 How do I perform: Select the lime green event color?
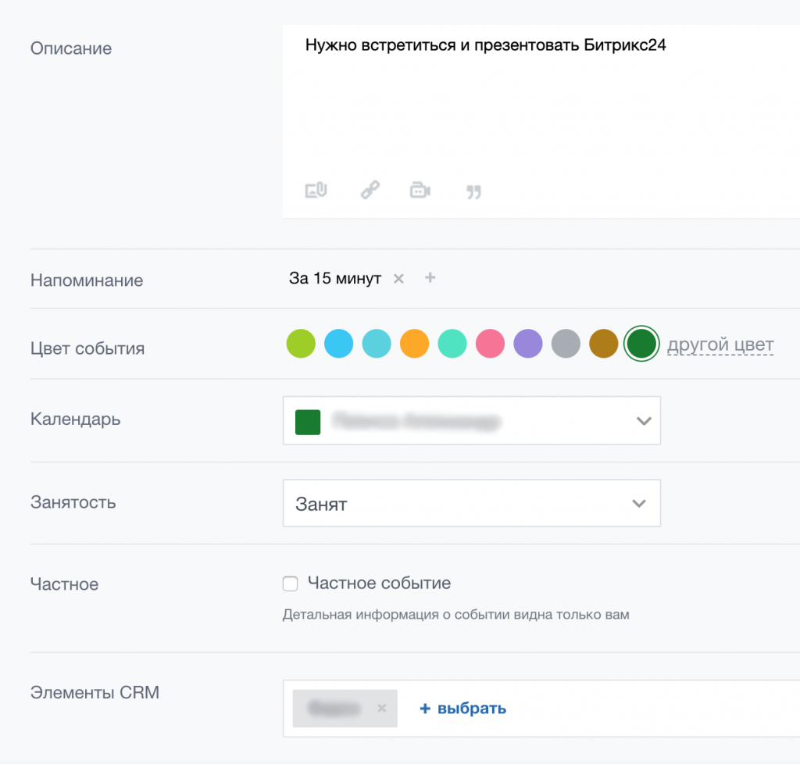tap(301, 344)
